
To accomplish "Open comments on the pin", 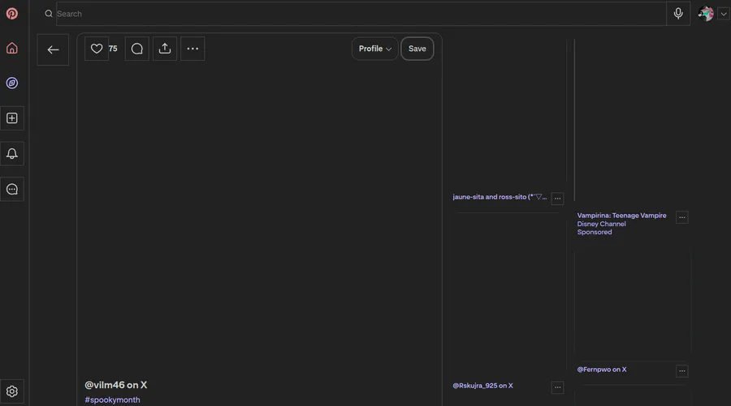I will pyautogui.click(x=137, y=49).
